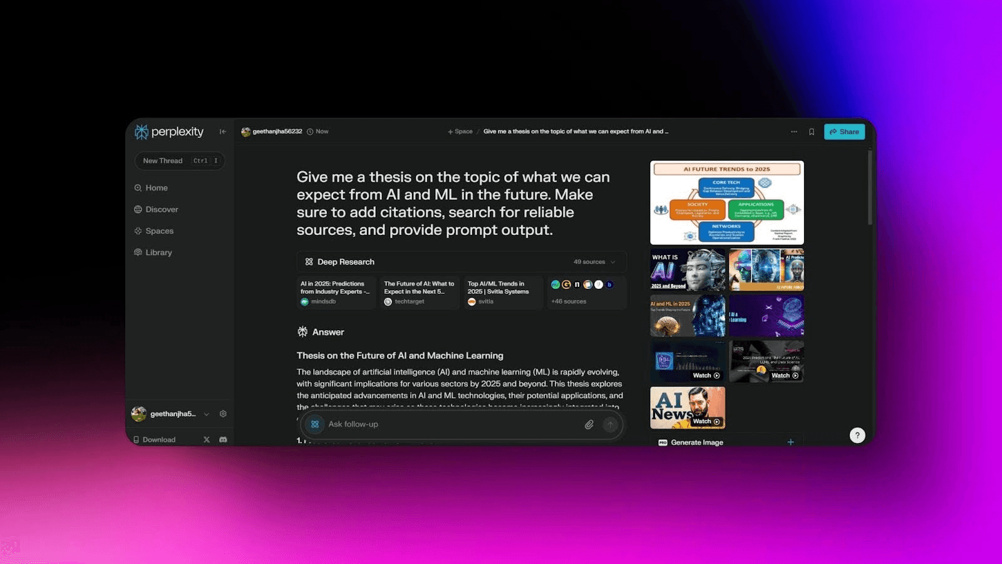Open the X (Twitter) social link

pyautogui.click(x=207, y=440)
